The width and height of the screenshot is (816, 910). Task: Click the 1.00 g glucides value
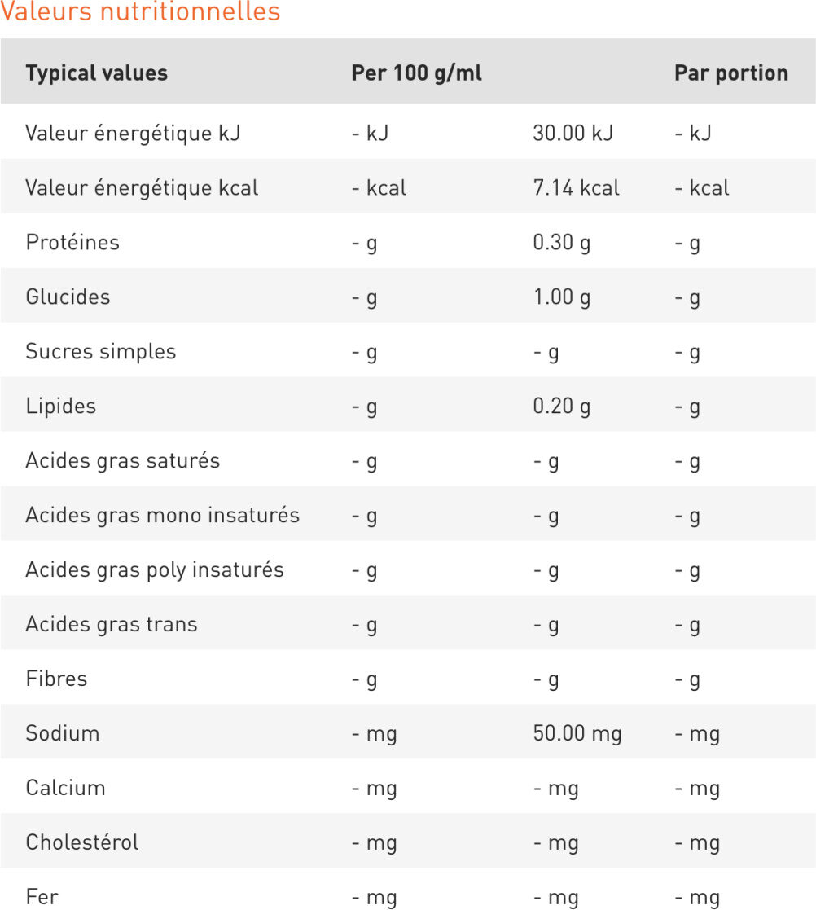click(562, 297)
